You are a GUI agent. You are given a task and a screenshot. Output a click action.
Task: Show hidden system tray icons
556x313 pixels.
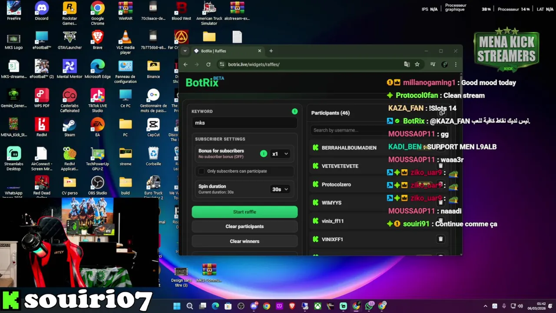point(485,306)
